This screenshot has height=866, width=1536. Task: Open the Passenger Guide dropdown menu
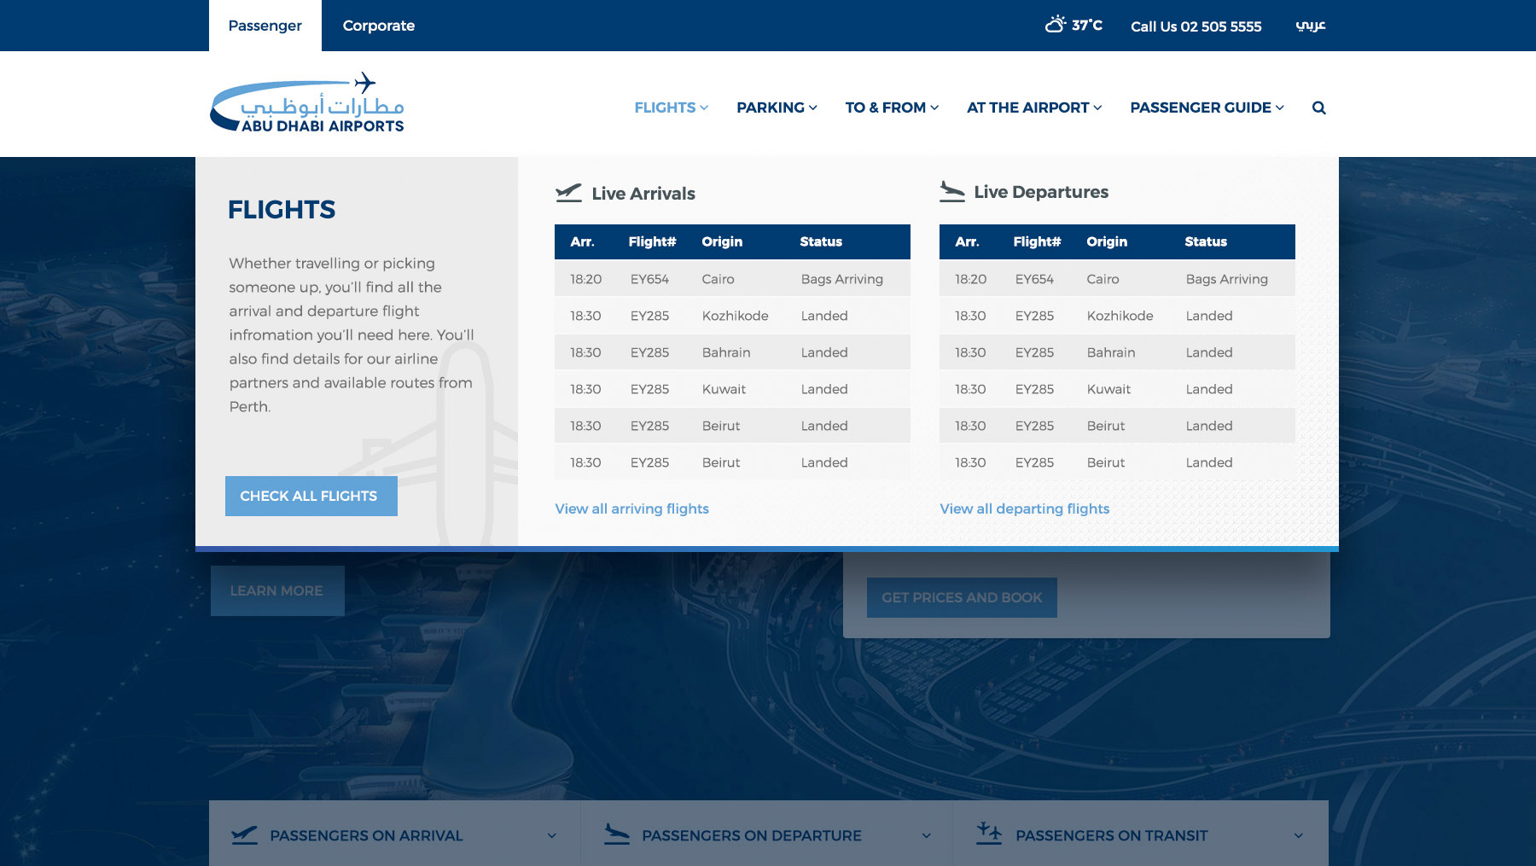[1207, 108]
